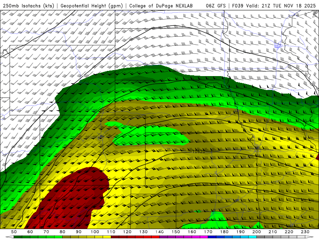Click the '220' value on the color scale

click(x=289, y=232)
